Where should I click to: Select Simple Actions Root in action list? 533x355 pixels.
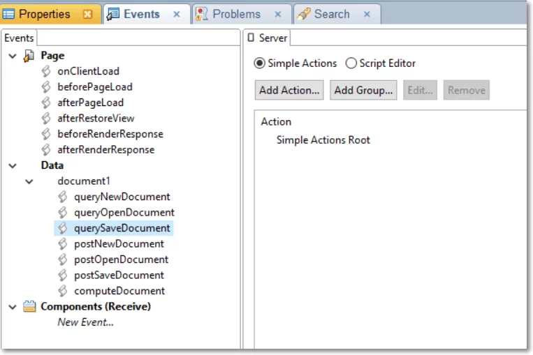coord(323,140)
